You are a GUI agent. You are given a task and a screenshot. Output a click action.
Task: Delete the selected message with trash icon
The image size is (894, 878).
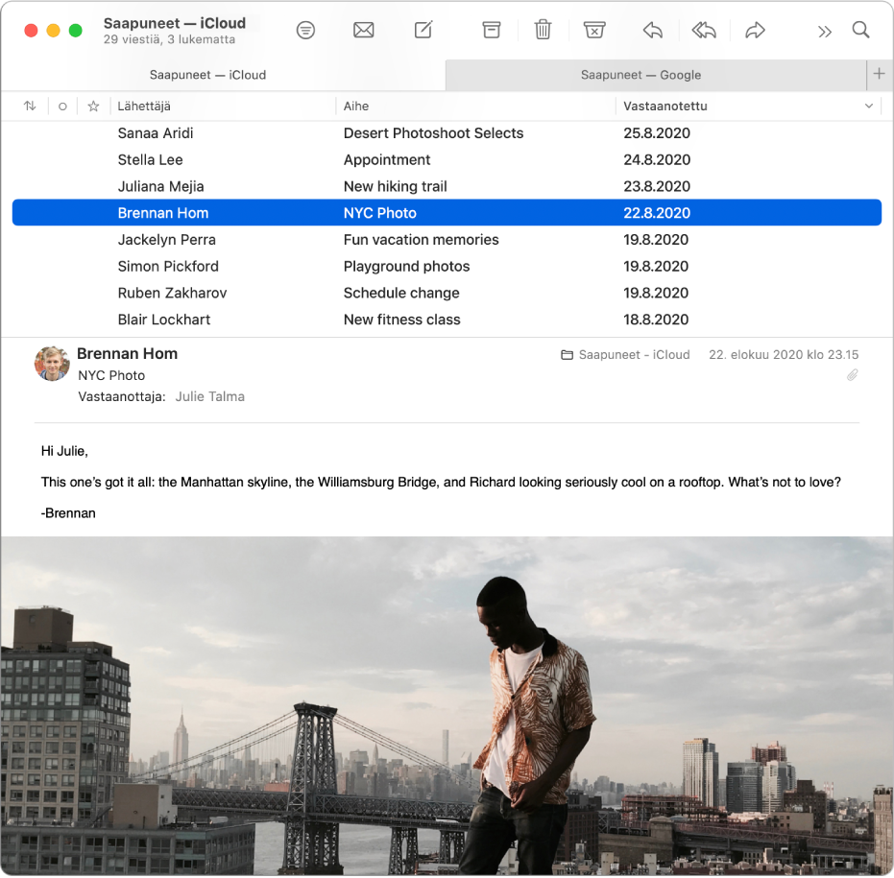tap(543, 31)
